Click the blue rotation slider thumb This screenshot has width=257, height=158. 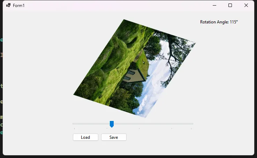click(112, 124)
